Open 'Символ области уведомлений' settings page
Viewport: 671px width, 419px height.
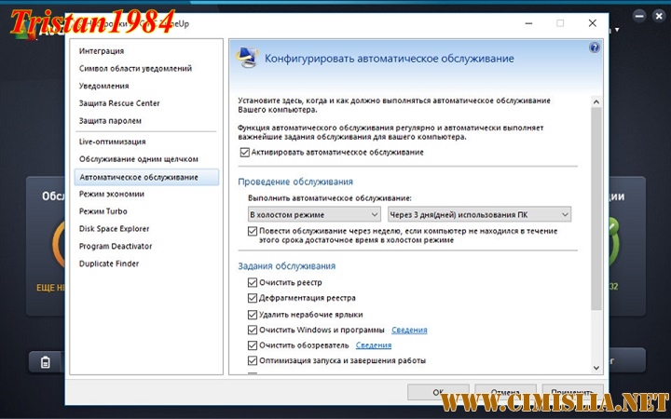pos(135,68)
